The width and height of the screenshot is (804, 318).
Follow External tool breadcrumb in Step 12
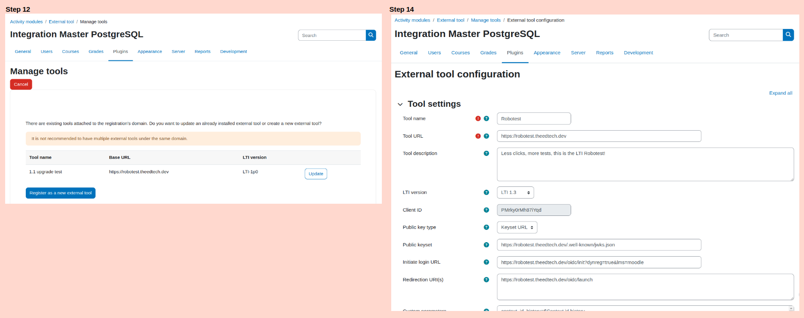pos(61,22)
